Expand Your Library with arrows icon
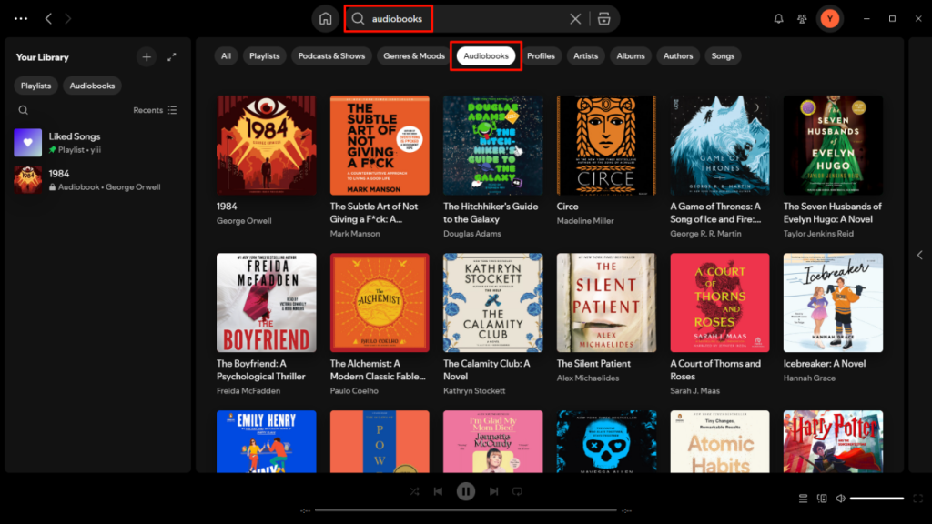Image resolution: width=932 pixels, height=524 pixels. coord(172,57)
